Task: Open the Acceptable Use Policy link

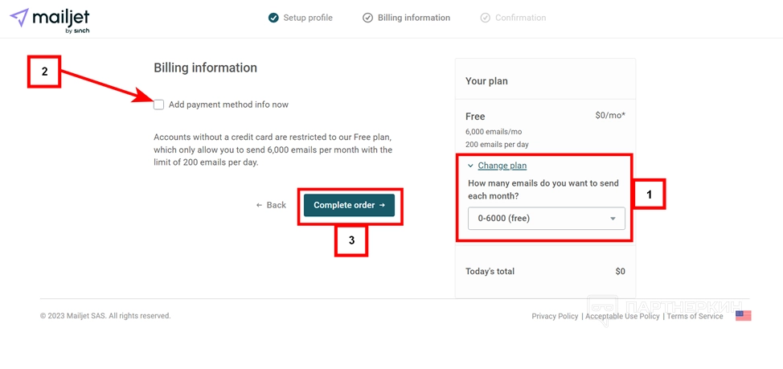Action: pos(622,316)
